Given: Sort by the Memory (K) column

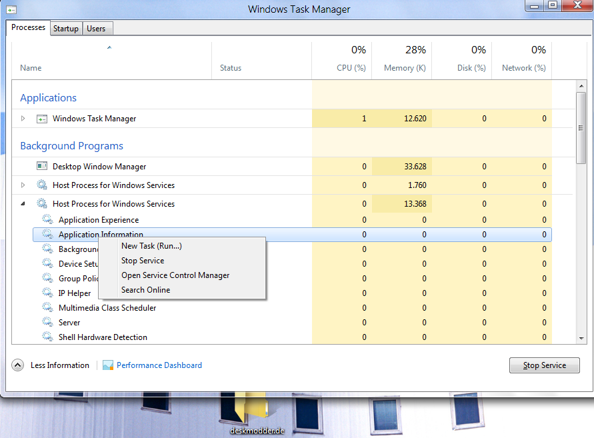Looking at the screenshot, I should point(401,61).
